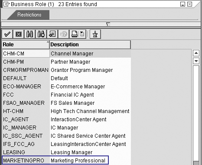Select the IC_AGENT InteractionCenter Agent row
The height and width of the screenshot is (165, 202).
coord(66,120)
